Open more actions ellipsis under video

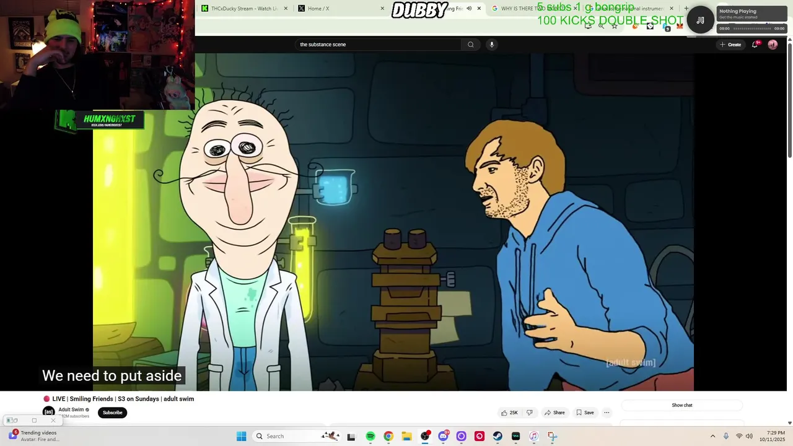(x=607, y=413)
